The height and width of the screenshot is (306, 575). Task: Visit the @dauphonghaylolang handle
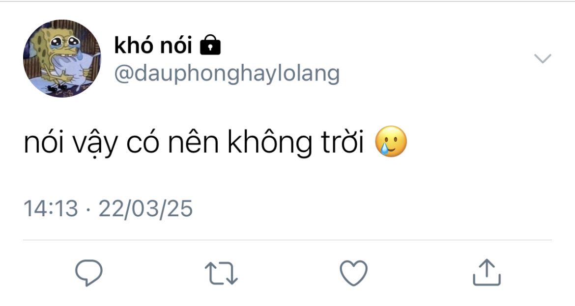tap(227, 74)
